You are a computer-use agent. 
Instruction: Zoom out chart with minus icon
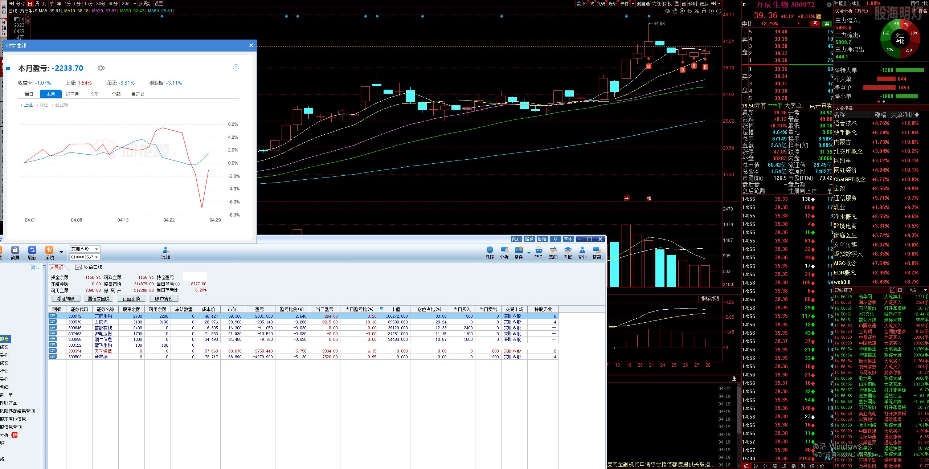click(719, 11)
